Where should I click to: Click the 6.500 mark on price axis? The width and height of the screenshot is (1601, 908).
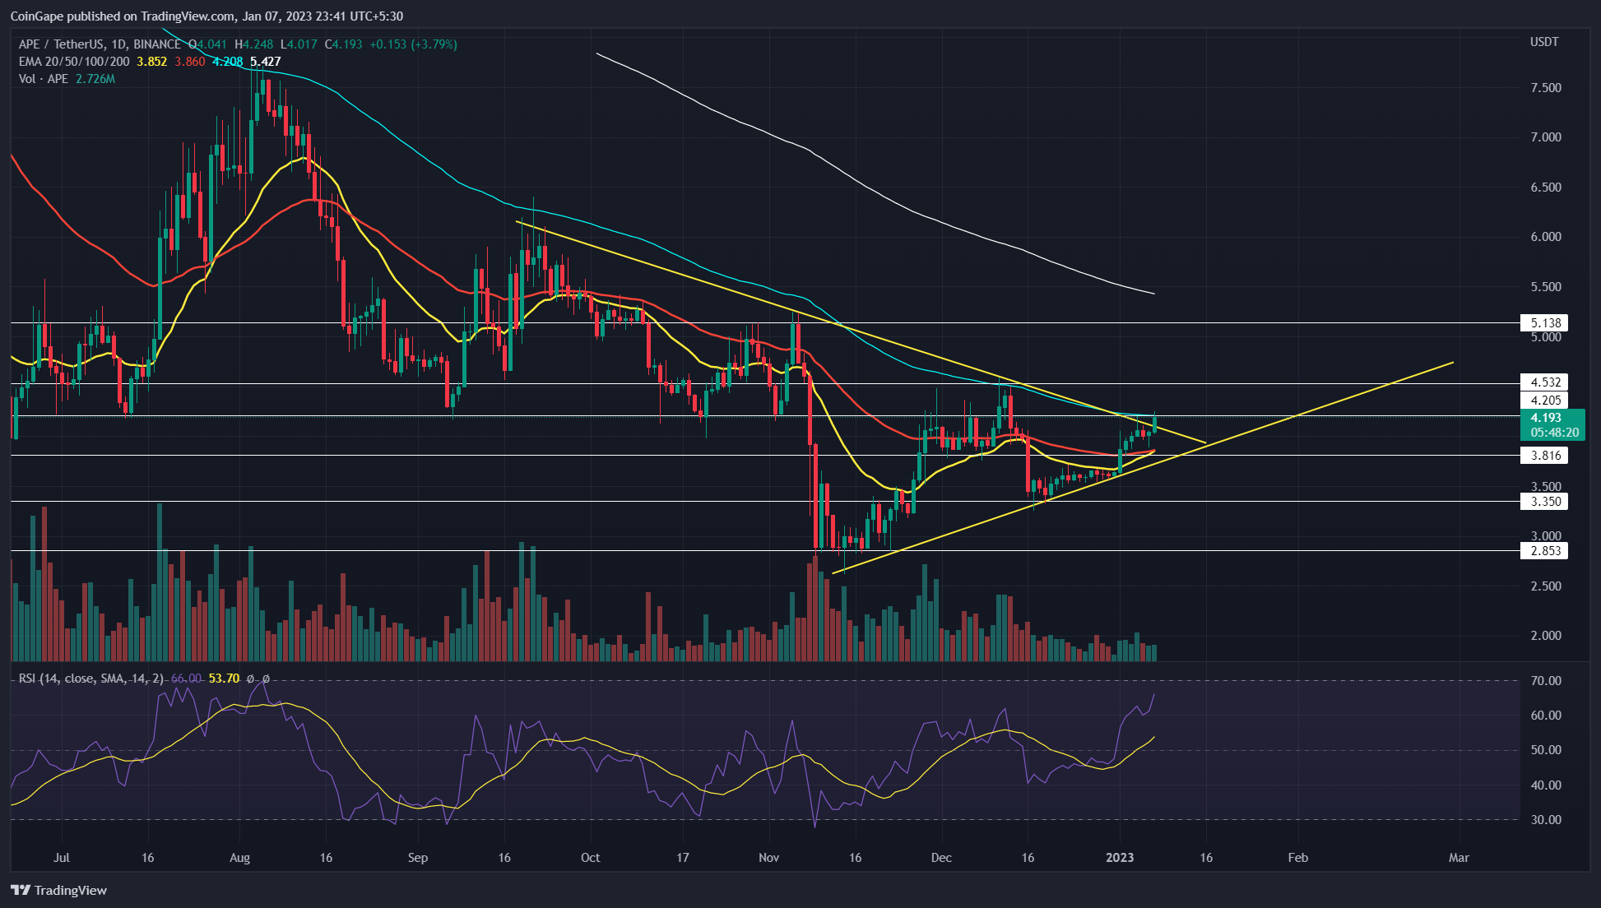coord(1545,188)
